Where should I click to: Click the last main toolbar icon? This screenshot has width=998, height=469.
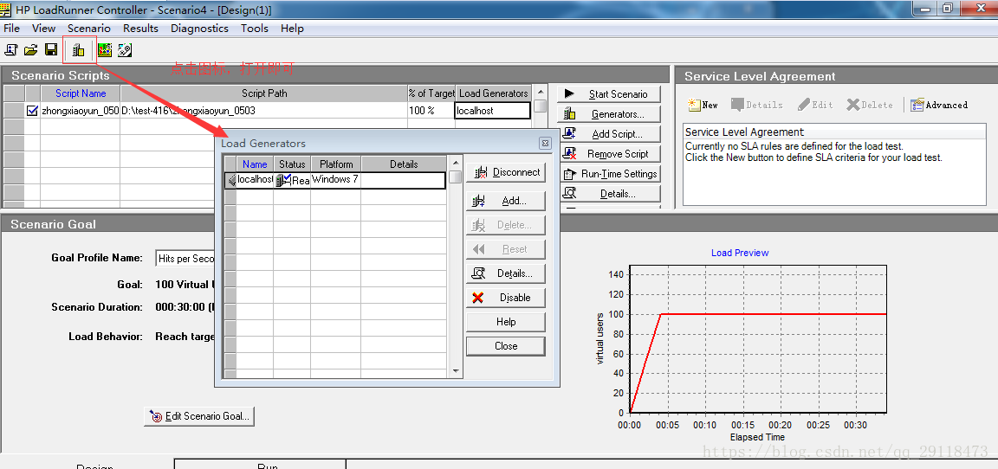[124, 49]
